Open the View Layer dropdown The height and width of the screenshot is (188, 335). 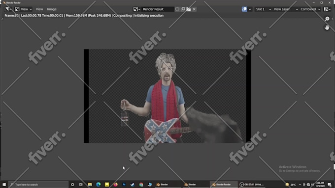[x=285, y=9]
